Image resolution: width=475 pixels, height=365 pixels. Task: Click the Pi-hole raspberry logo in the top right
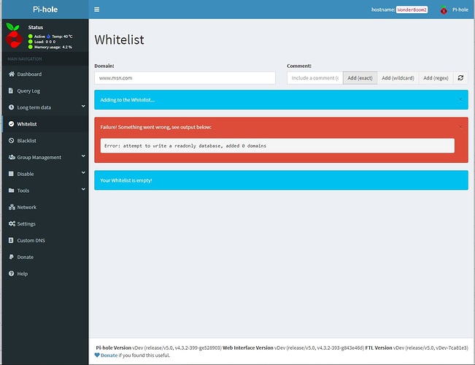coord(442,9)
